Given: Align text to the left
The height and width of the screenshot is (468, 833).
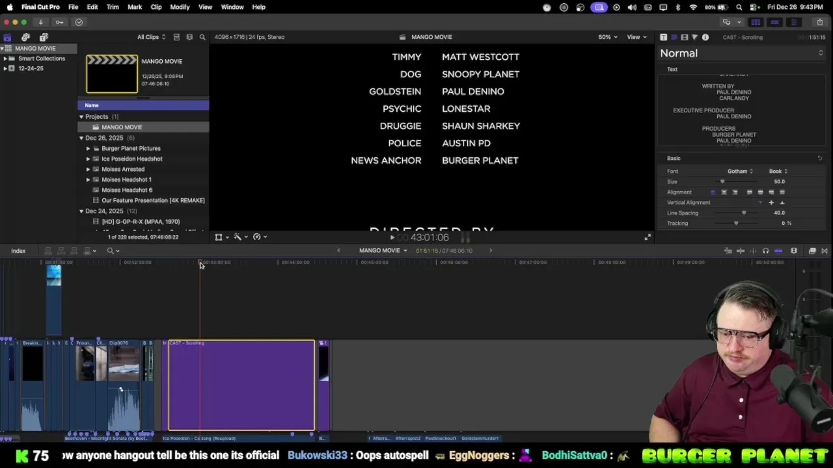Looking at the screenshot, I should 713,192.
